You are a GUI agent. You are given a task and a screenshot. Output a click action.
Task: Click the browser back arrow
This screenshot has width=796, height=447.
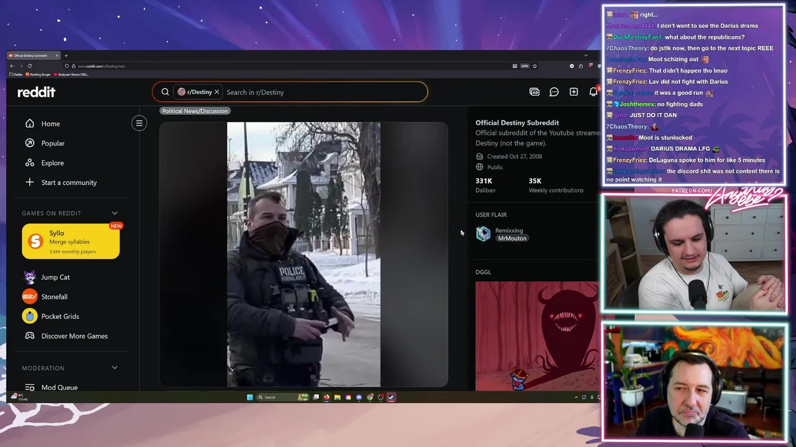(12, 66)
